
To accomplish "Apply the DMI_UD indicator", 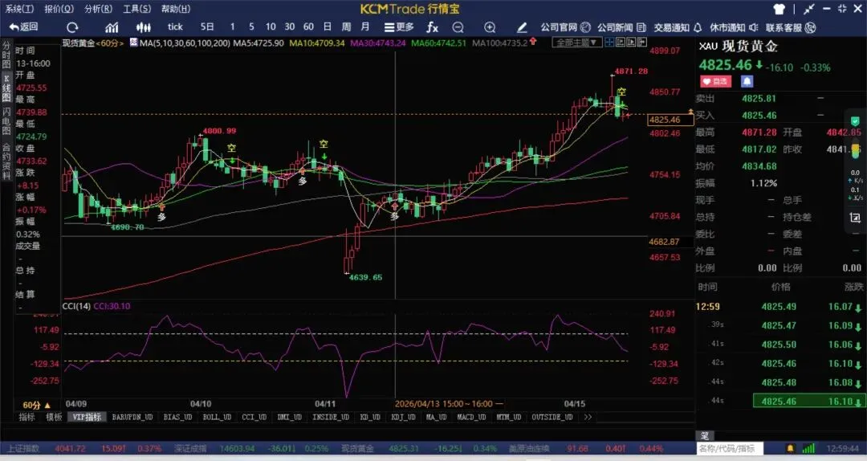I will 289,417.
